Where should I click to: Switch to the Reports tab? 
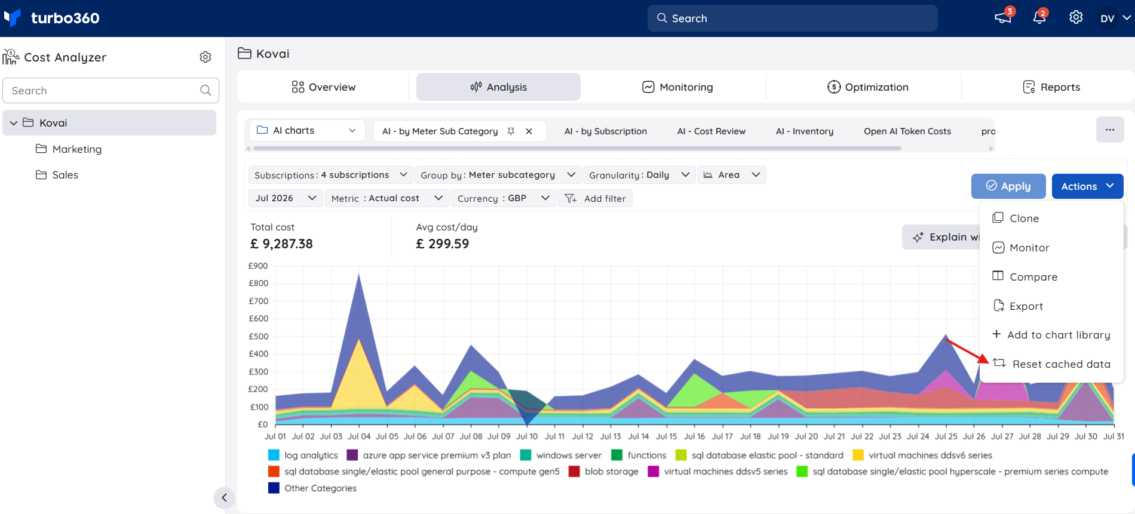(1051, 87)
